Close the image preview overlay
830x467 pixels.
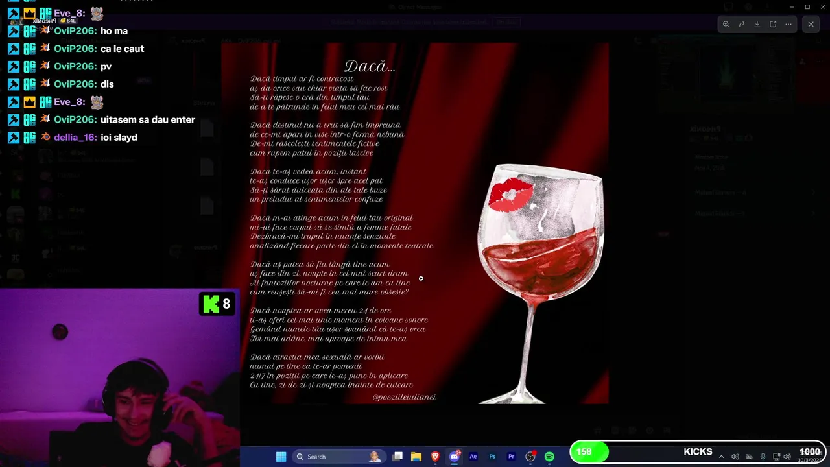click(x=811, y=24)
